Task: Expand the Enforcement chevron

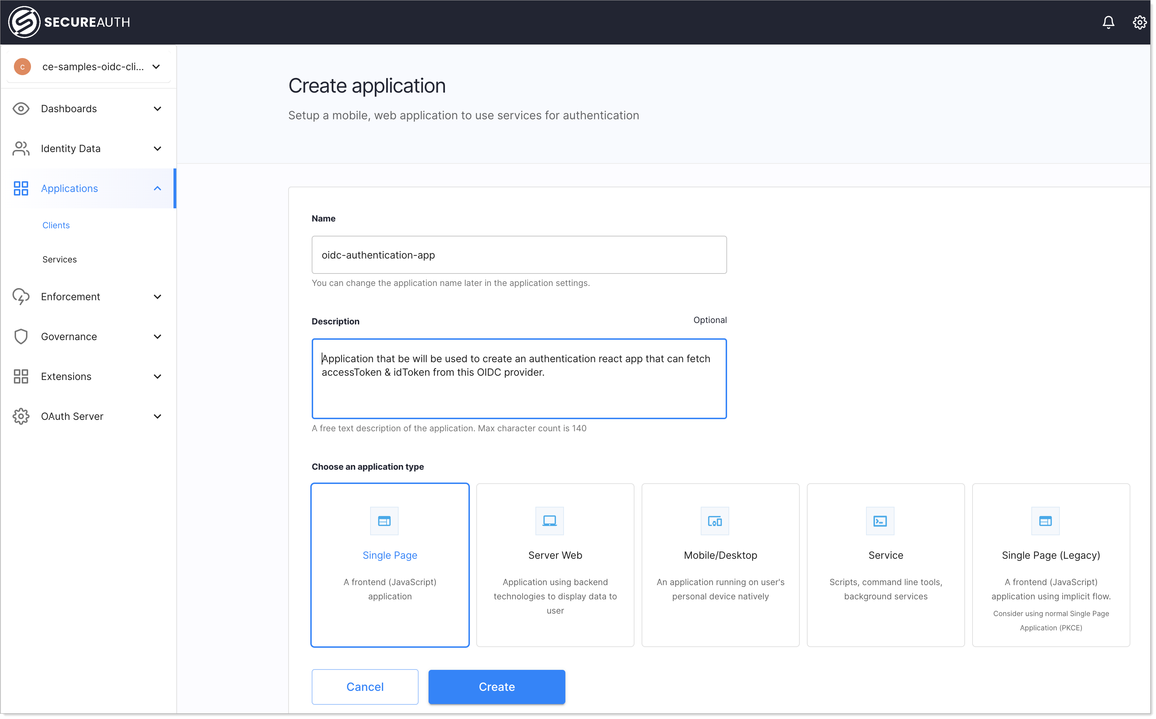Action: (x=157, y=297)
